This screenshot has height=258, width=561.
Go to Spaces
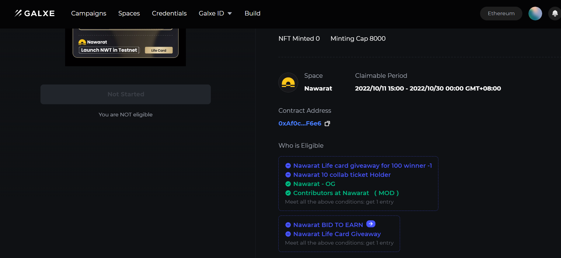(x=129, y=13)
